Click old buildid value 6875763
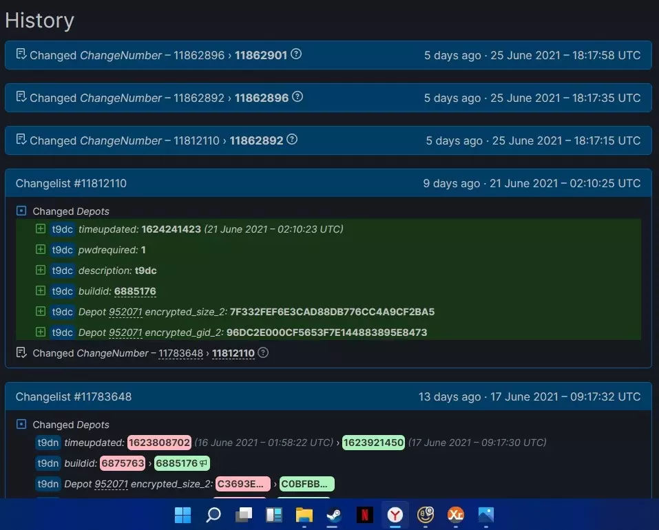This screenshot has width=659, height=530. coord(123,463)
